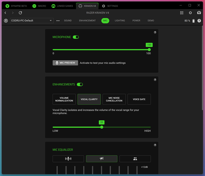Select Volume Normalization enhancement

coord(64,99)
